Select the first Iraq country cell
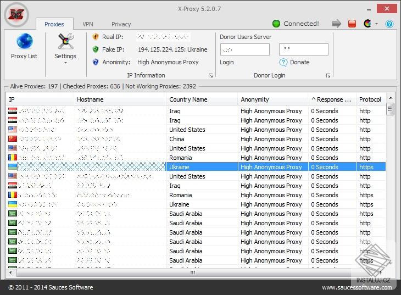The width and height of the screenshot is (401, 295). tap(202, 111)
